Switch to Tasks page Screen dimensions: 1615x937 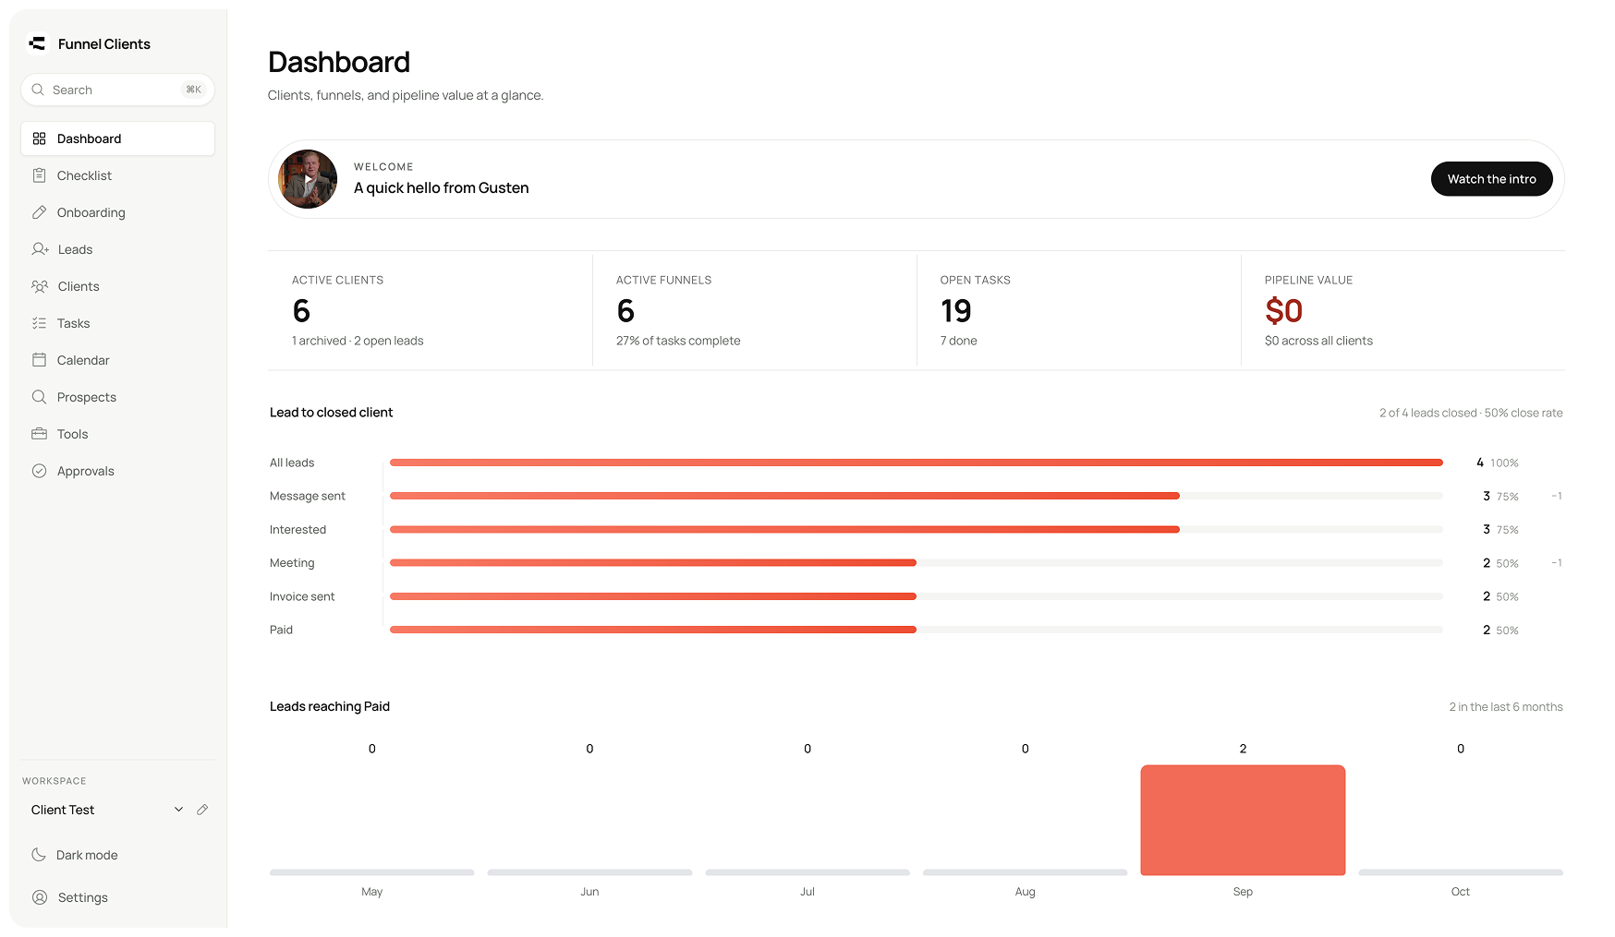(x=117, y=323)
